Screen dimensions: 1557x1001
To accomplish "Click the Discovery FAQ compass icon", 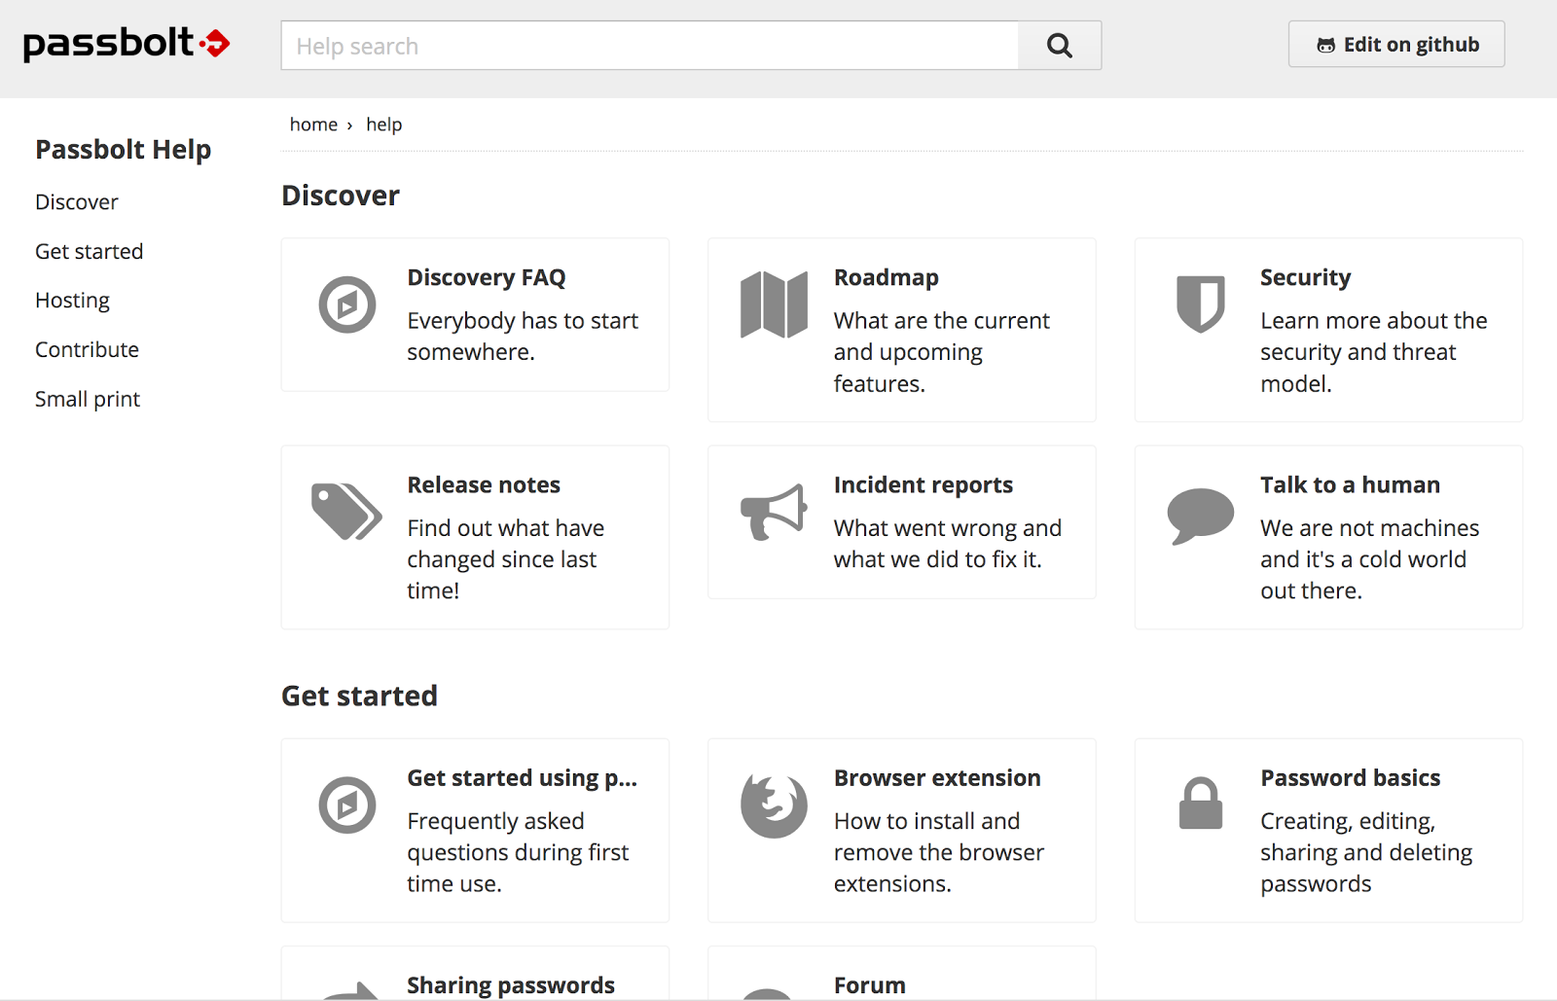I will pyautogui.click(x=347, y=304).
